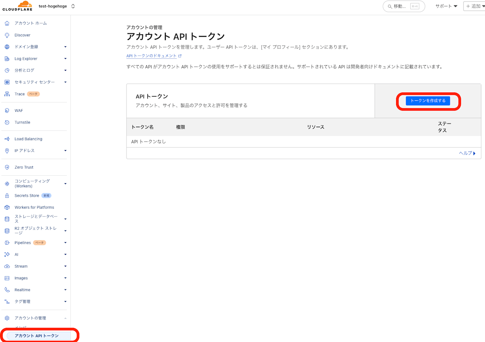Viewport: 485px width, 342px height.
Task: Click the Workers diamond icon
Action: pos(7,184)
